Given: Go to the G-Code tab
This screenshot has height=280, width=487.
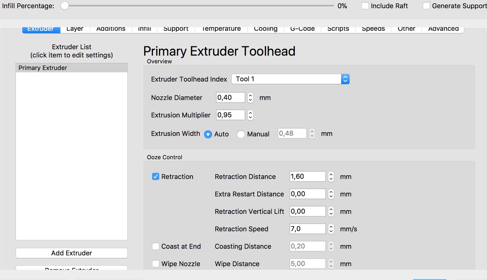Looking at the screenshot, I should [302, 29].
